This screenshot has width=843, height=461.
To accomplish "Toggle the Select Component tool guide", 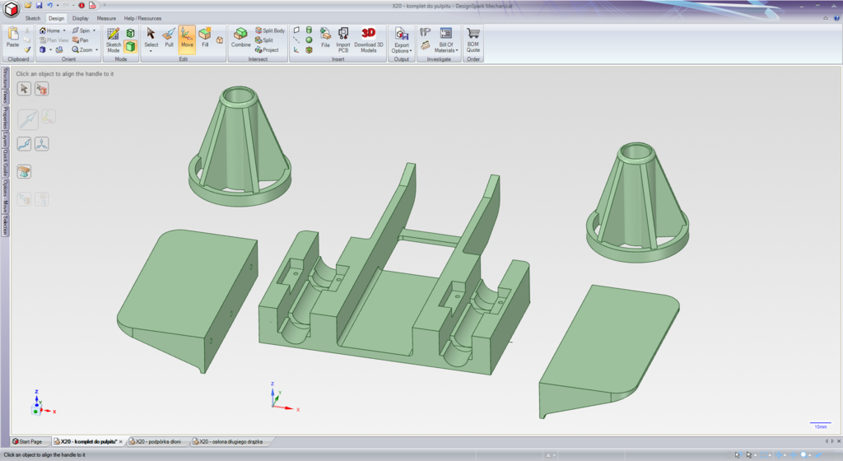I will point(41,88).
